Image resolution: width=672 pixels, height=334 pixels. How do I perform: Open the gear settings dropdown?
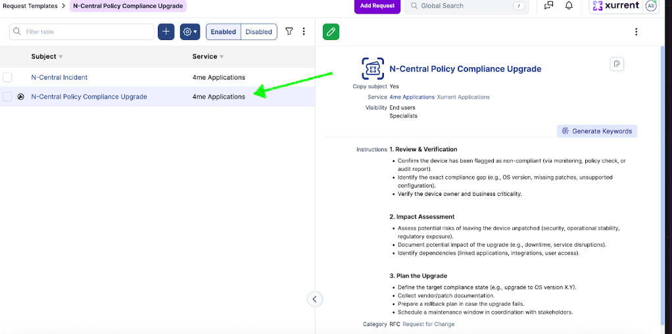pyautogui.click(x=190, y=32)
